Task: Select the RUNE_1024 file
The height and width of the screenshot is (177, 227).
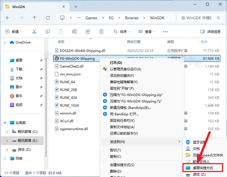Action: pyautogui.click(x=69, y=105)
